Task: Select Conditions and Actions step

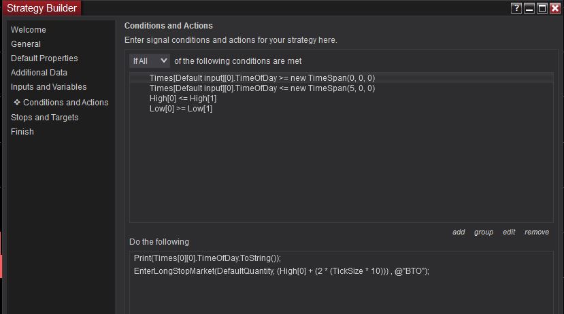Action: pyautogui.click(x=65, y=103)
